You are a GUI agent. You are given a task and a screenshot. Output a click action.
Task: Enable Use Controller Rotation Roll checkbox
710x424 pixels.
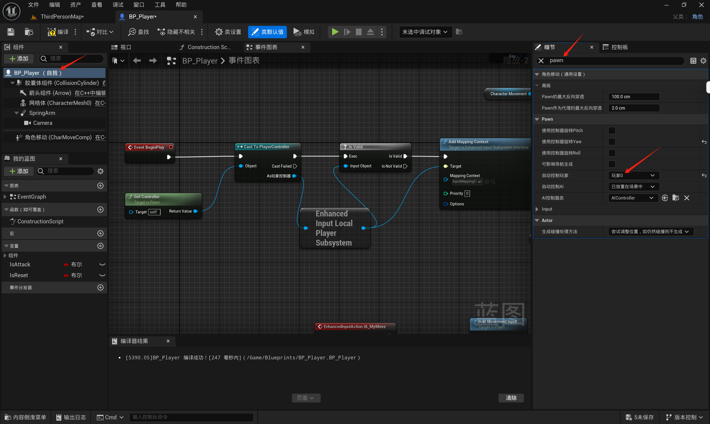pyautogui.click(x=612, y=153)
